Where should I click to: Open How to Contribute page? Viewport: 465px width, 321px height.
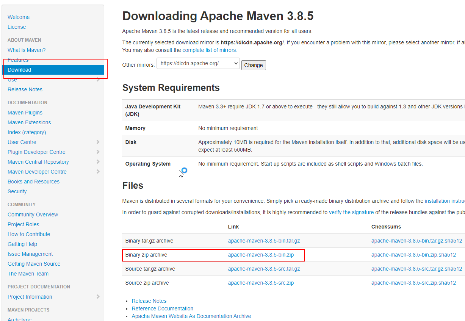[x=29, y=234]
